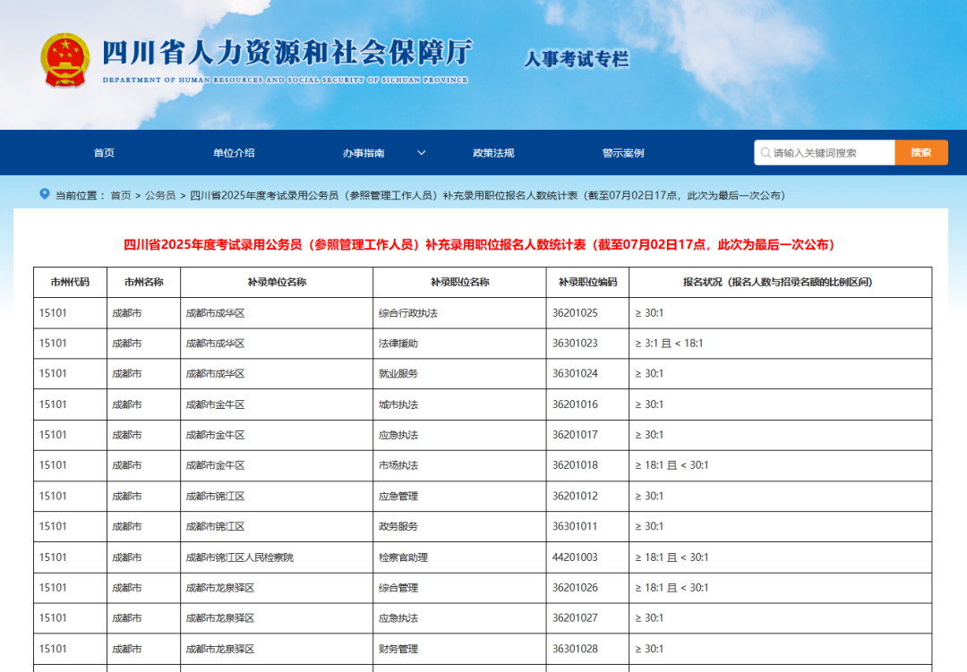
Task: Focus the keyword search input field
Action: click(830, 153)
